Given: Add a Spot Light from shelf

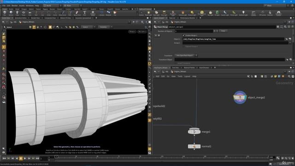Looking at the screenshot, I should (156, 13).
